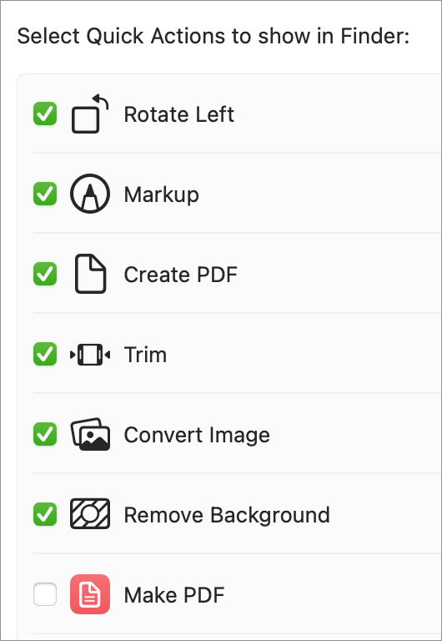The width and height of the screenshot is (442, 641).
Task: Disable the Remove Background checkbox
Action: [45, 514]
